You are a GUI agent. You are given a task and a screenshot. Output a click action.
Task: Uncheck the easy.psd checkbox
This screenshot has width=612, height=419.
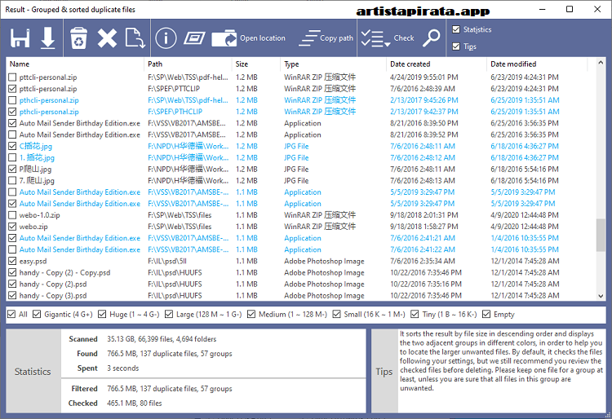(x=12, y=261)
